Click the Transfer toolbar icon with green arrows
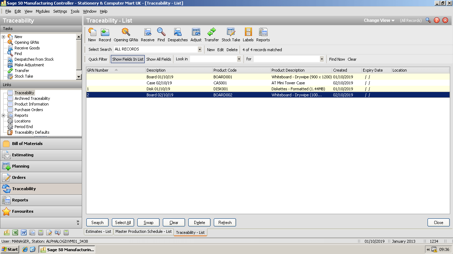453x254 pixels. 212,35
